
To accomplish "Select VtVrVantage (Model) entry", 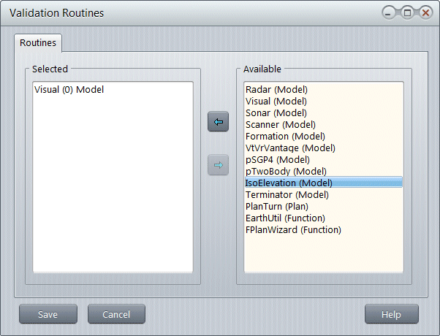I will (290, 148).
